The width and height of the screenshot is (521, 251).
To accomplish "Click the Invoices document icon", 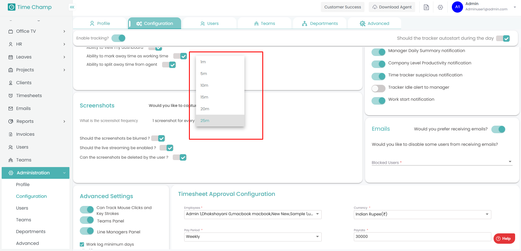I will (11, 134).
